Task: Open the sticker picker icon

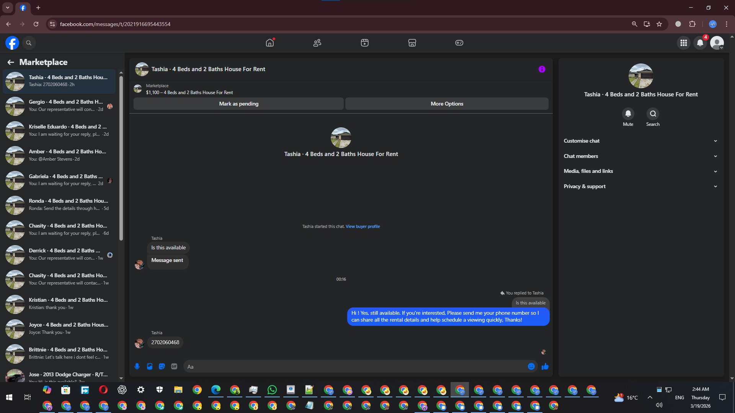Action: (x=162, y=366)
